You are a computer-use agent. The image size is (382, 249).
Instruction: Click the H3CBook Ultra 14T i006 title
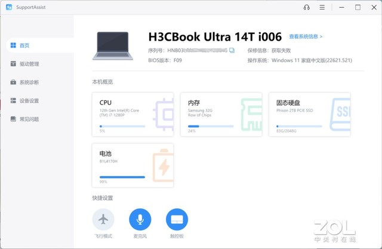[x=215, y=37]
